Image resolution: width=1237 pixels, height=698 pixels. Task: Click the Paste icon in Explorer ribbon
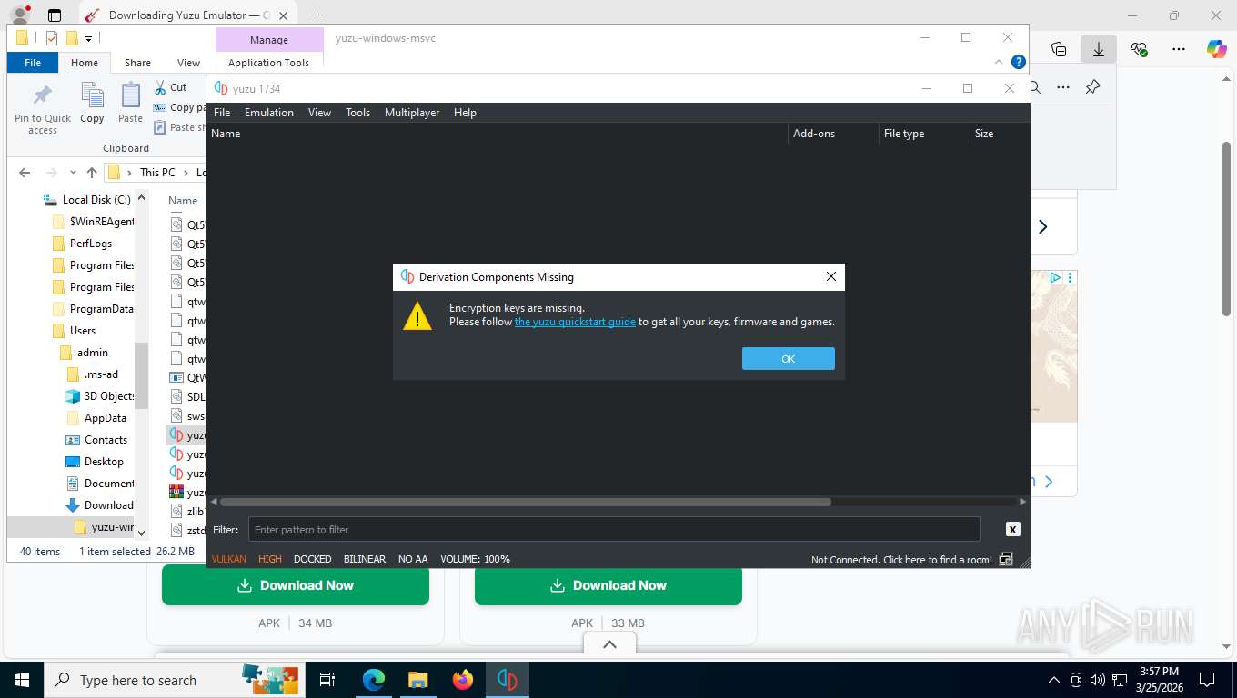tap(130, 103)
